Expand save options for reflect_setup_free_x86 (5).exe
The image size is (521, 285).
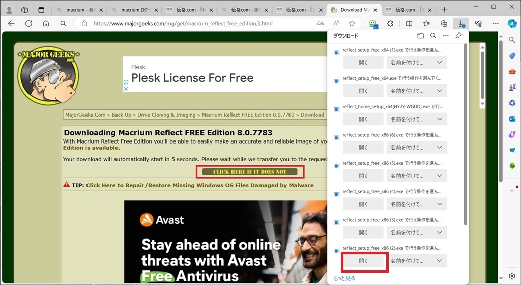click(440, 176)
